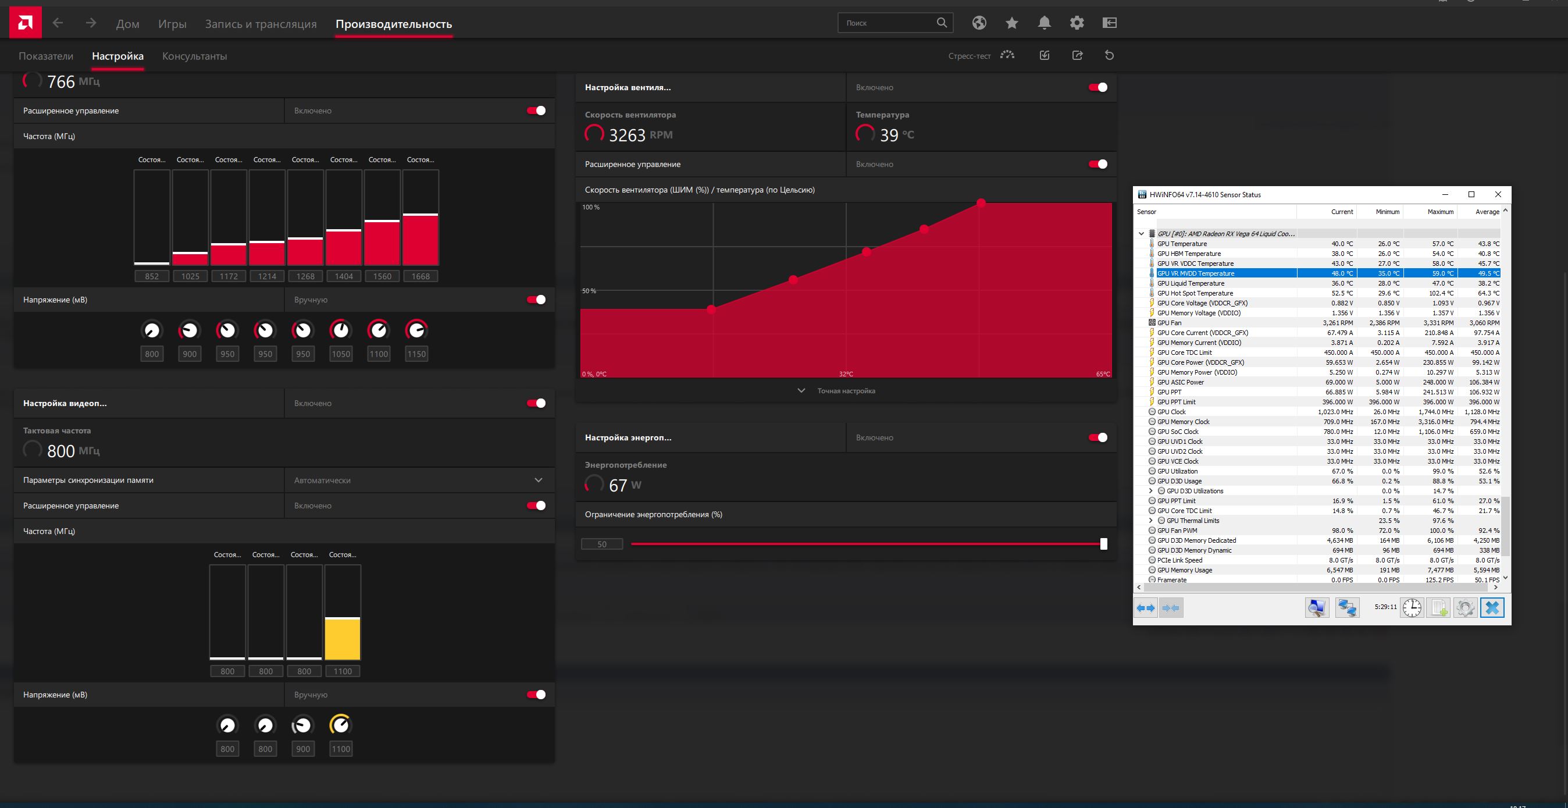Viewport: 1568px width, 808px height.
Task: Expand fine tuning controls chevron
Action: click(801, 391)
